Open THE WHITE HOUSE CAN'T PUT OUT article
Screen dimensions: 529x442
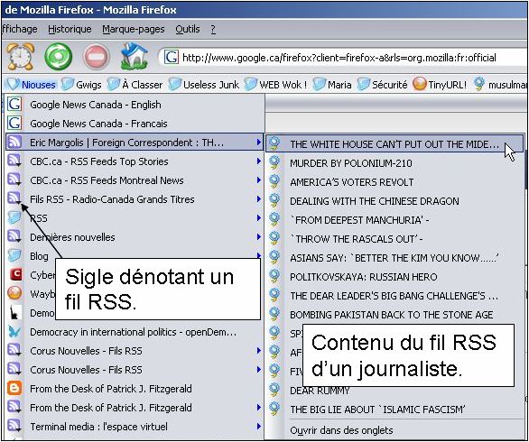pos(394,144)
